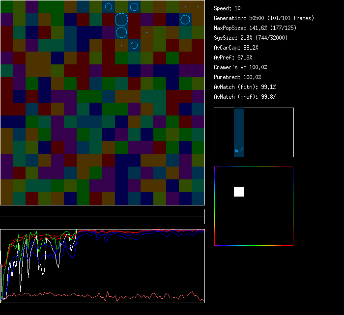This screenshot has width=344, height=315.
Task: Click the SysSize statistic line
Action: tap(251, 38)
